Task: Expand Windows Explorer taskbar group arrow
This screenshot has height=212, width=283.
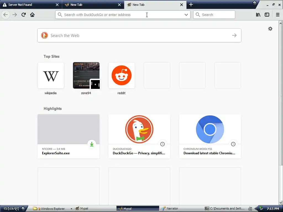Action: 71,209
